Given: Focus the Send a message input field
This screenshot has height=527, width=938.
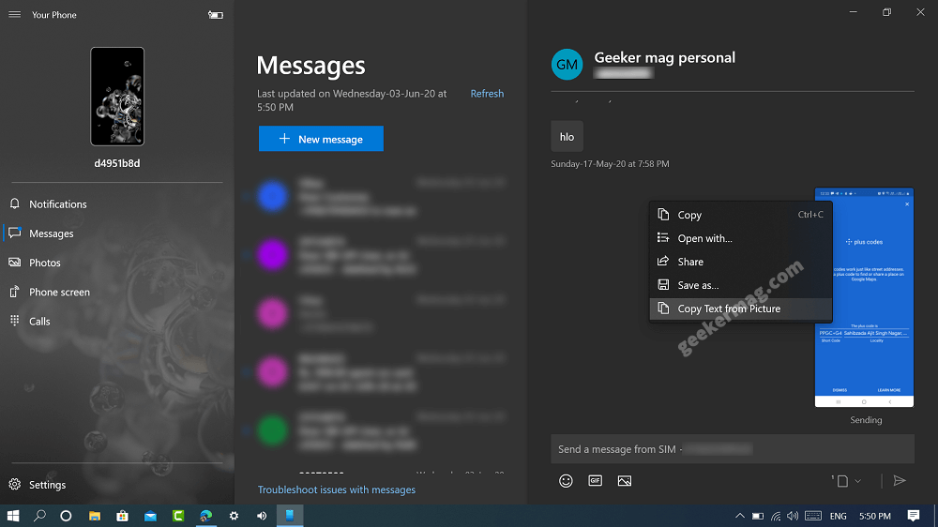Looking at the screenshot, I should click(x=733, y=448).
